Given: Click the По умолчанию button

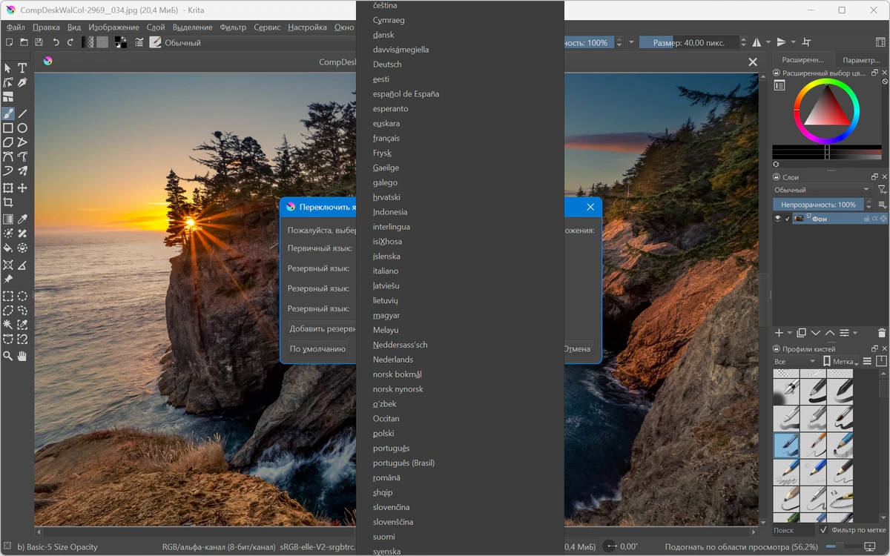Looking at the screenshot, I should pos(317,349).
